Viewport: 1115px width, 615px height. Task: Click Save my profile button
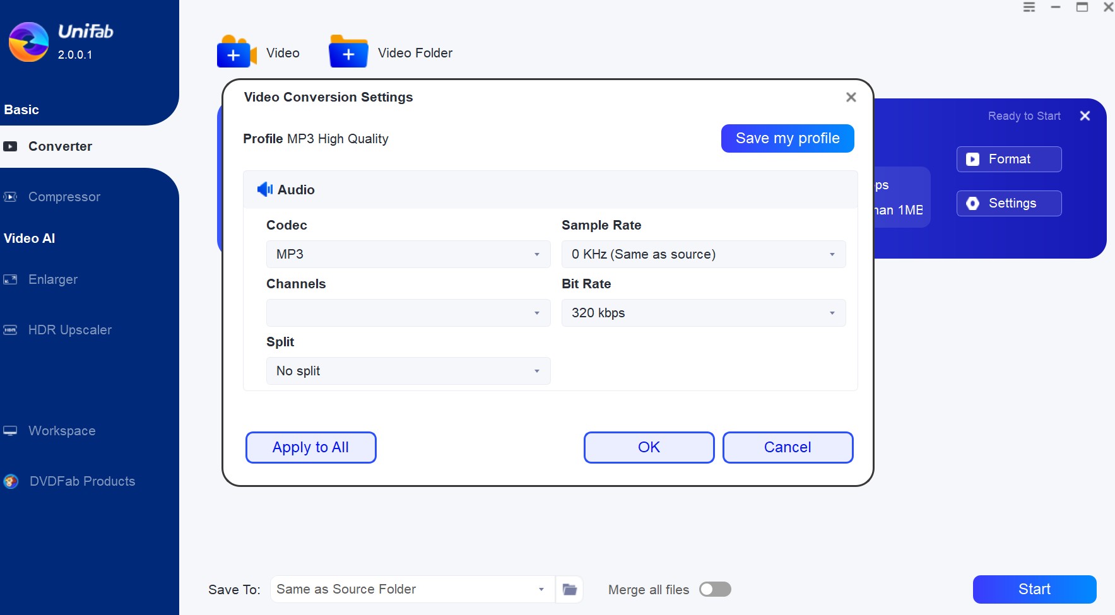tap(788, 138)
